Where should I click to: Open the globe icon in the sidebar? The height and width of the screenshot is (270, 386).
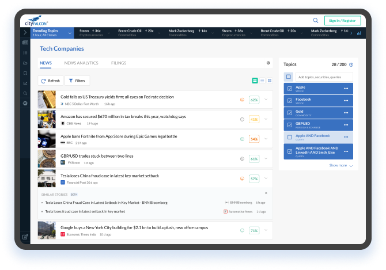(x=25, y=103)
